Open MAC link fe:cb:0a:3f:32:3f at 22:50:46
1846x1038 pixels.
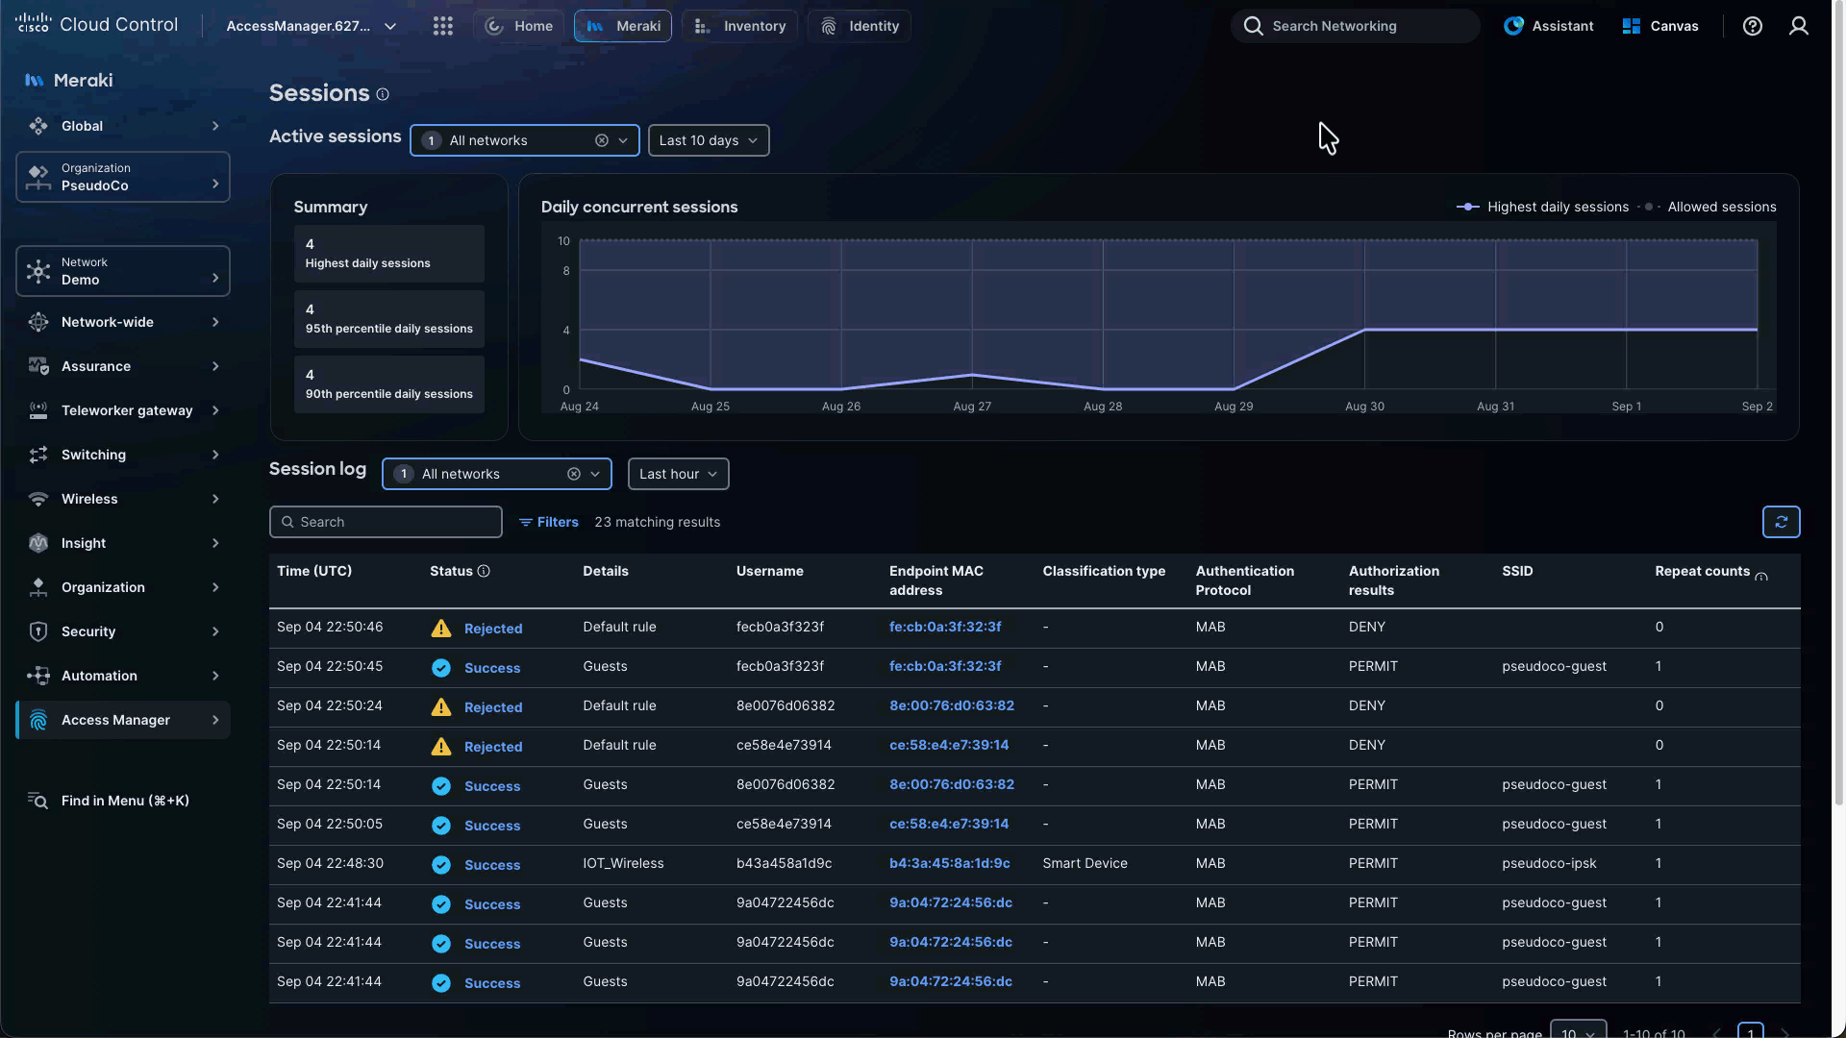(x=945, y=627)
